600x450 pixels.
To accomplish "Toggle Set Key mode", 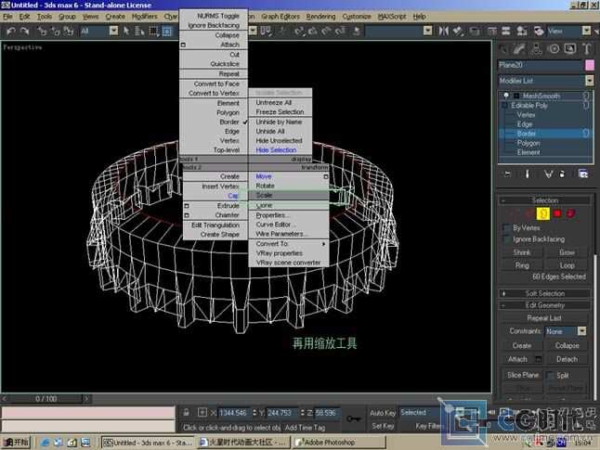I will (x=383, y=426).
